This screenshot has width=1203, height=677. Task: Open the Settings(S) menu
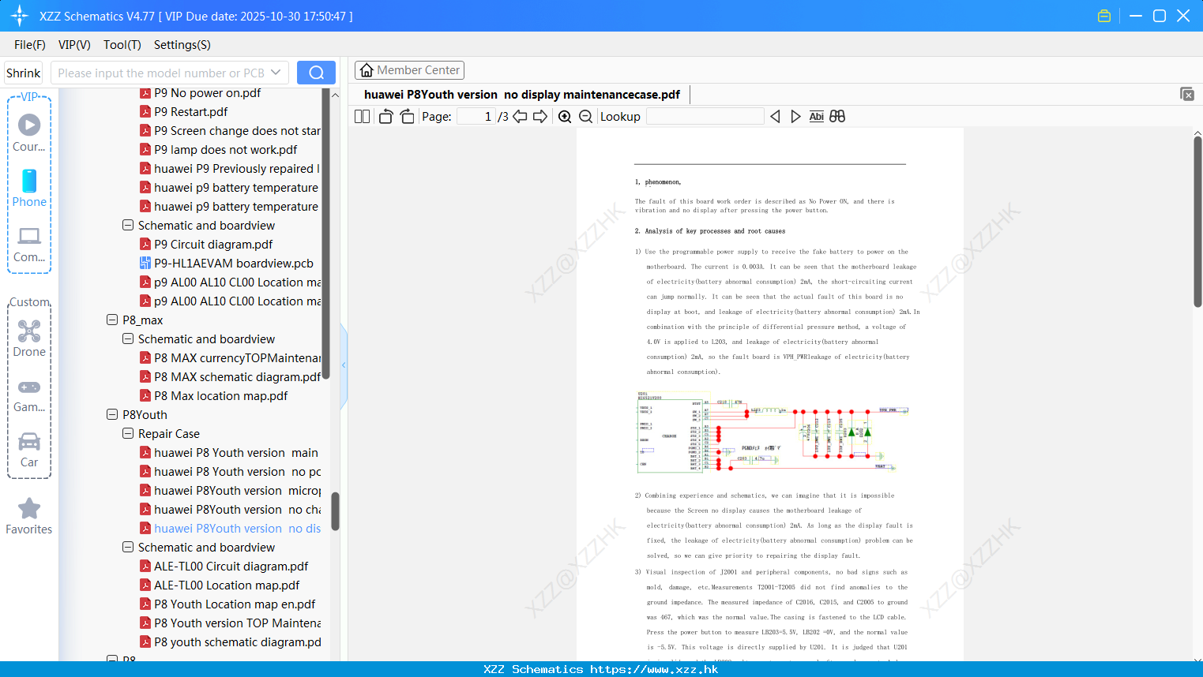point(182,45)
